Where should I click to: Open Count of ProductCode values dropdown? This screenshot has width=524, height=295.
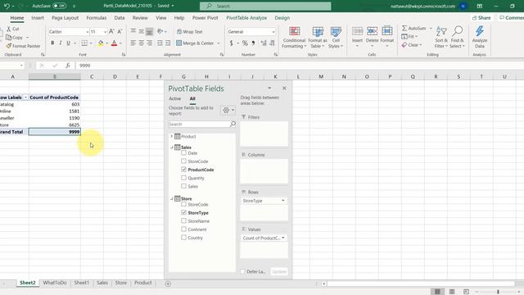[x=282, y=238]
